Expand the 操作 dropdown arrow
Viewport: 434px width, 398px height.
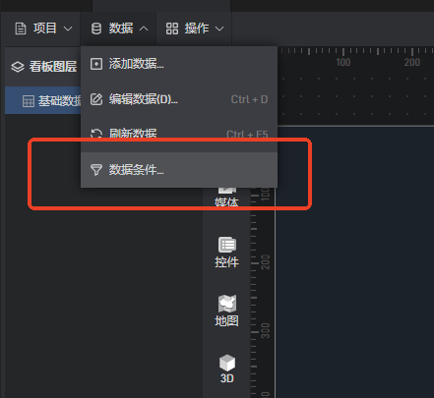click(x=219, y=28)
